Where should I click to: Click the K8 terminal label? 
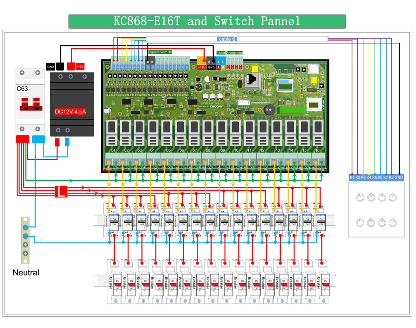(x=391, y=177)
